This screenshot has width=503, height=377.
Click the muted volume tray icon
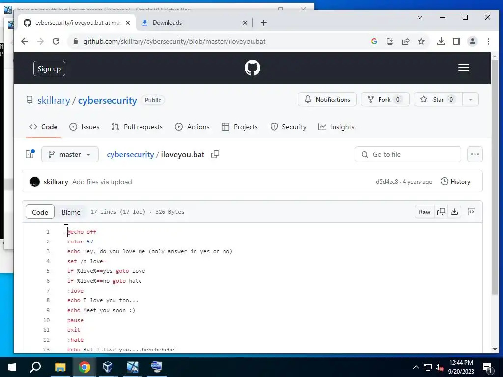439,367
